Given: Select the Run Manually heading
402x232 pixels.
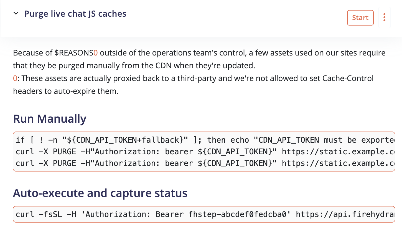Looking at the screenshot, I should 50,118.
